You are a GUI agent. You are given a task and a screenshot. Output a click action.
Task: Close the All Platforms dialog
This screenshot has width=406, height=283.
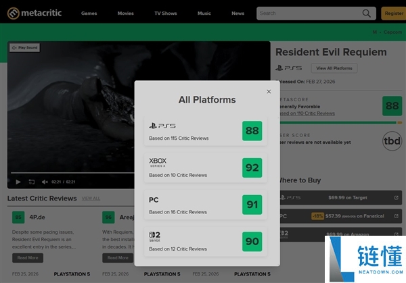click(x=269, y=91)
